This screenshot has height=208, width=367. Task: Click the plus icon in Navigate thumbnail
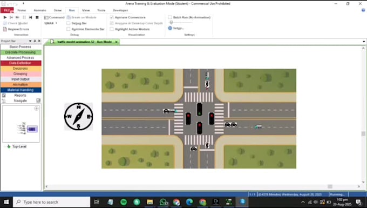37,109
